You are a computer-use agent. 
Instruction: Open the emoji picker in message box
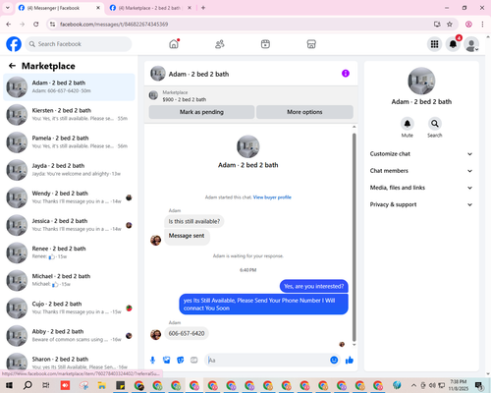(x=334, y=361)
